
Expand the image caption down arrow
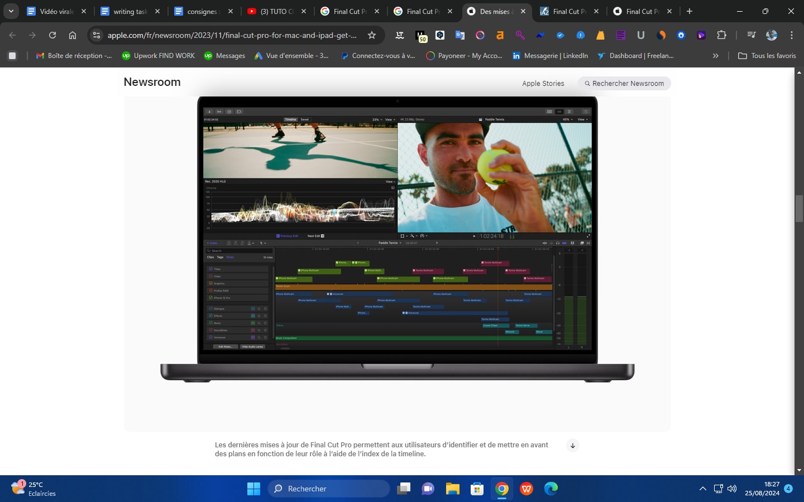pos(572,445)
